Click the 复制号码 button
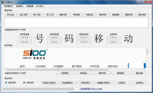153x93 pixels. pos(129,15)
